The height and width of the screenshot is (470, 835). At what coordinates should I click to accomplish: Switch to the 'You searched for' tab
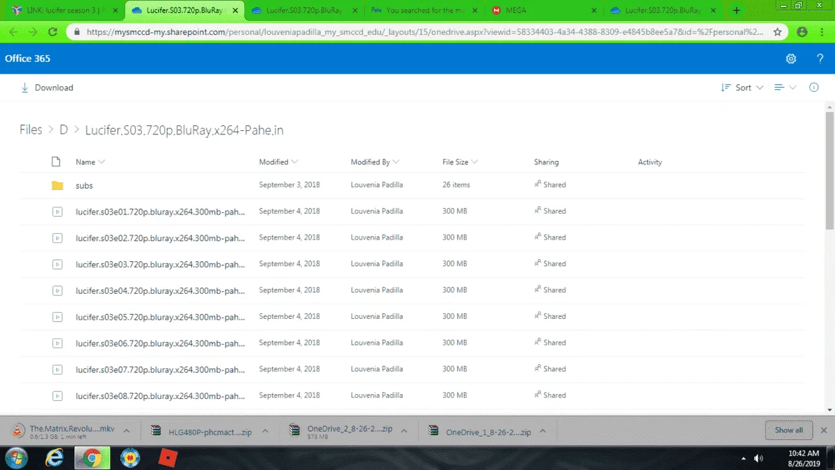pyautogui.click(x=424, y=10)
